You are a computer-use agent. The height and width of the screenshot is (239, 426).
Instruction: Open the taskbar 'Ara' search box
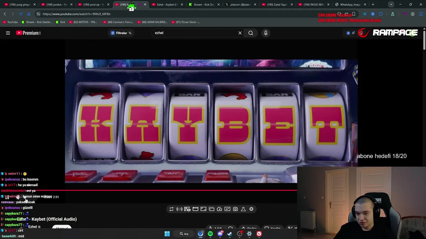[184, 234]
